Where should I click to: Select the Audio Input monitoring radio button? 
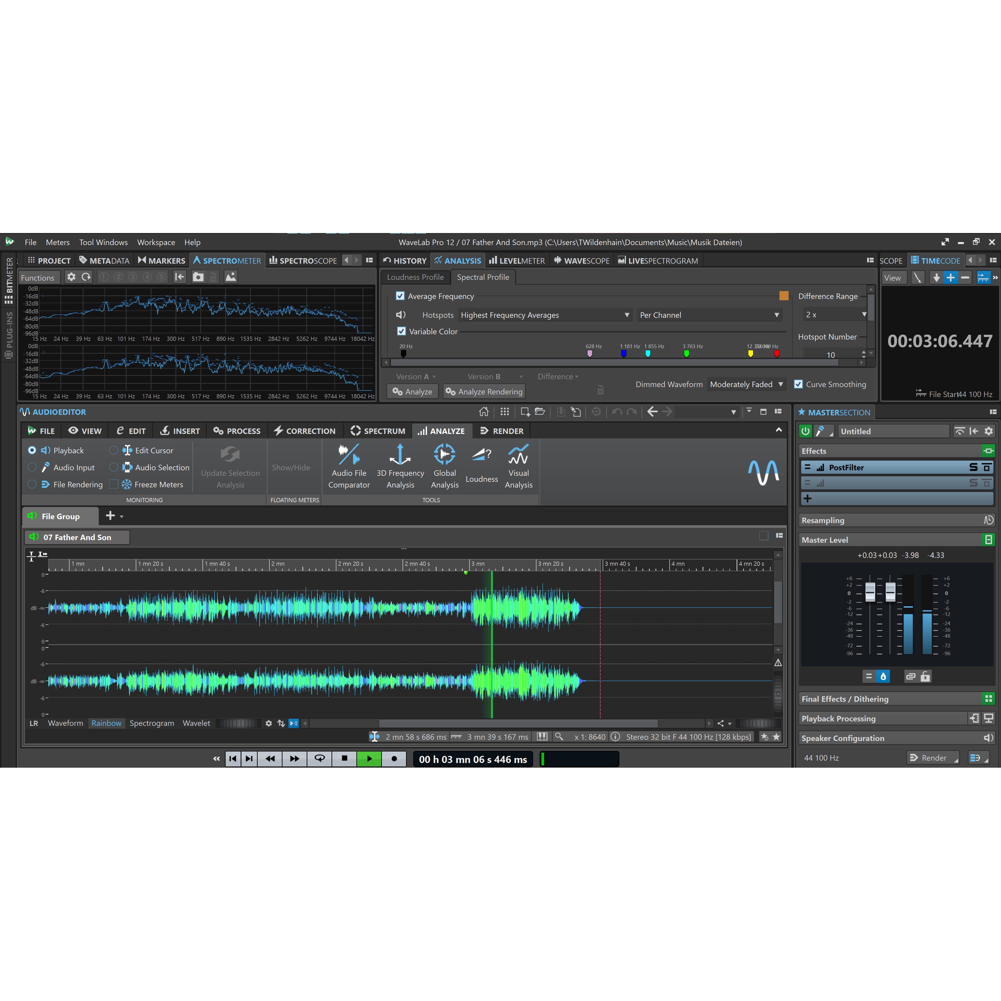pos(32,467)
